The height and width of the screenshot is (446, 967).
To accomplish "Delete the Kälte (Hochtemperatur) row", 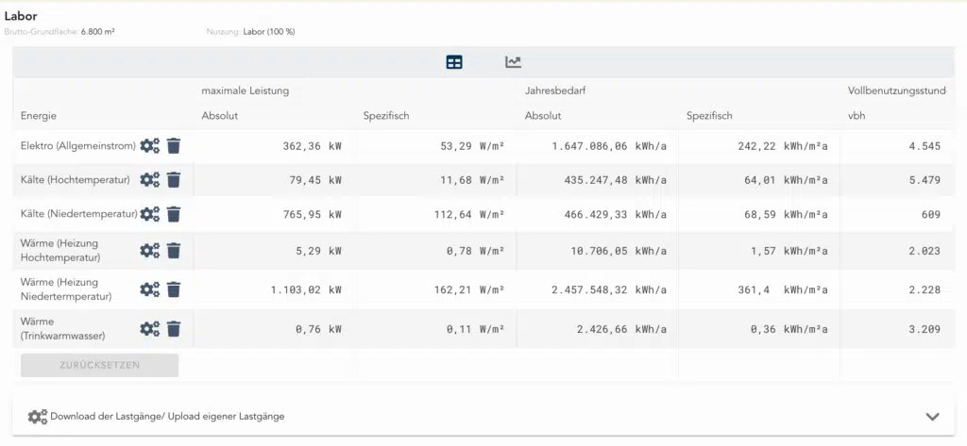I will (174, 180).
